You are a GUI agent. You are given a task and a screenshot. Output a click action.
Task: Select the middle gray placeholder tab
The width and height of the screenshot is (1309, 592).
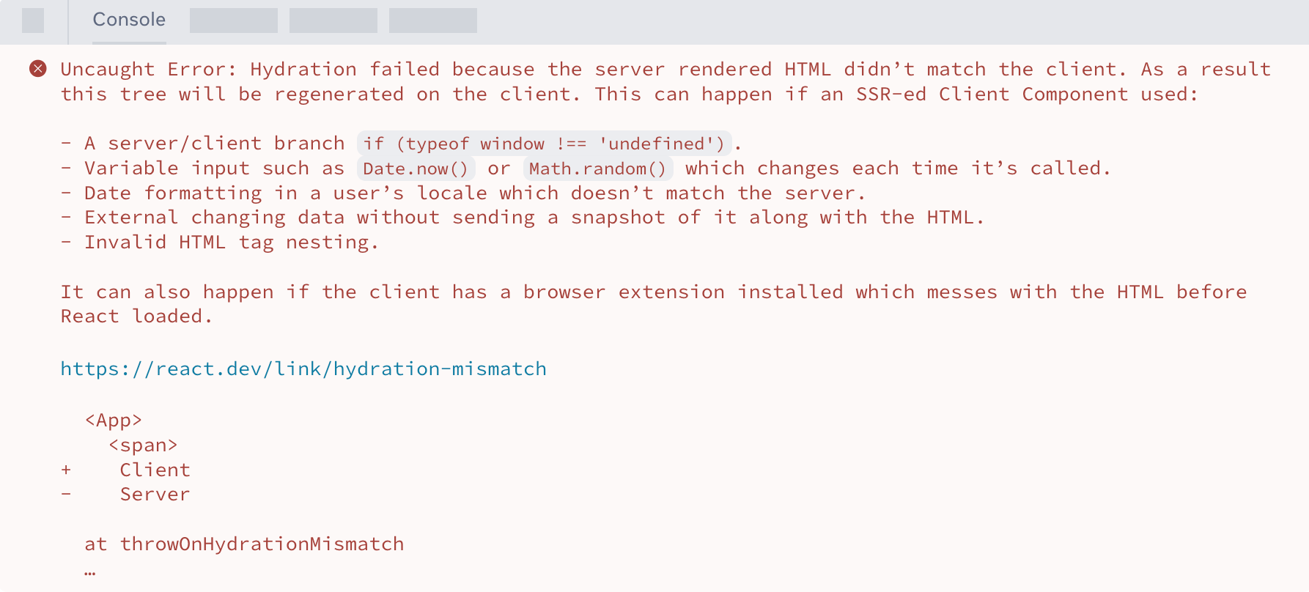tap(333, 21)
